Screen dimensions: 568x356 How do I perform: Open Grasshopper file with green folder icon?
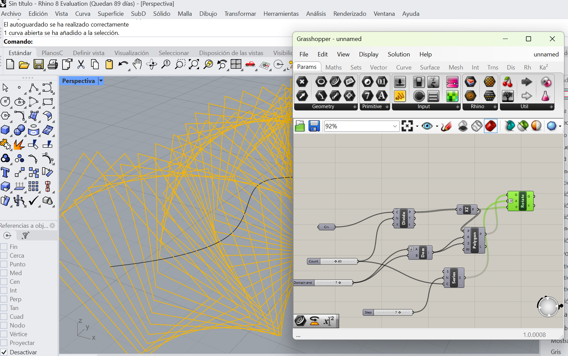pos(299,126)
